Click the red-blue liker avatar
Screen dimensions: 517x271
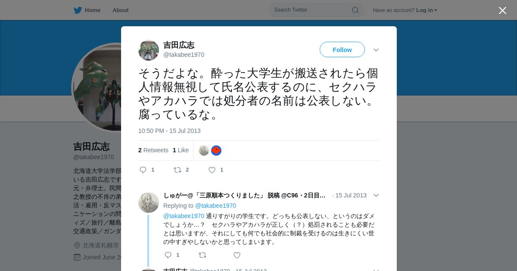tap(216, 151)
